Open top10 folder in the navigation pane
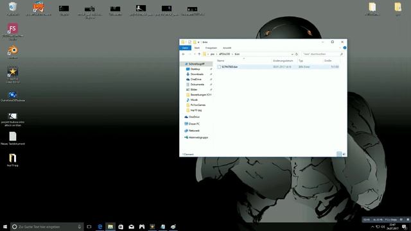The width and height of the screenshot is (411, 231). (x=196, y=110)
